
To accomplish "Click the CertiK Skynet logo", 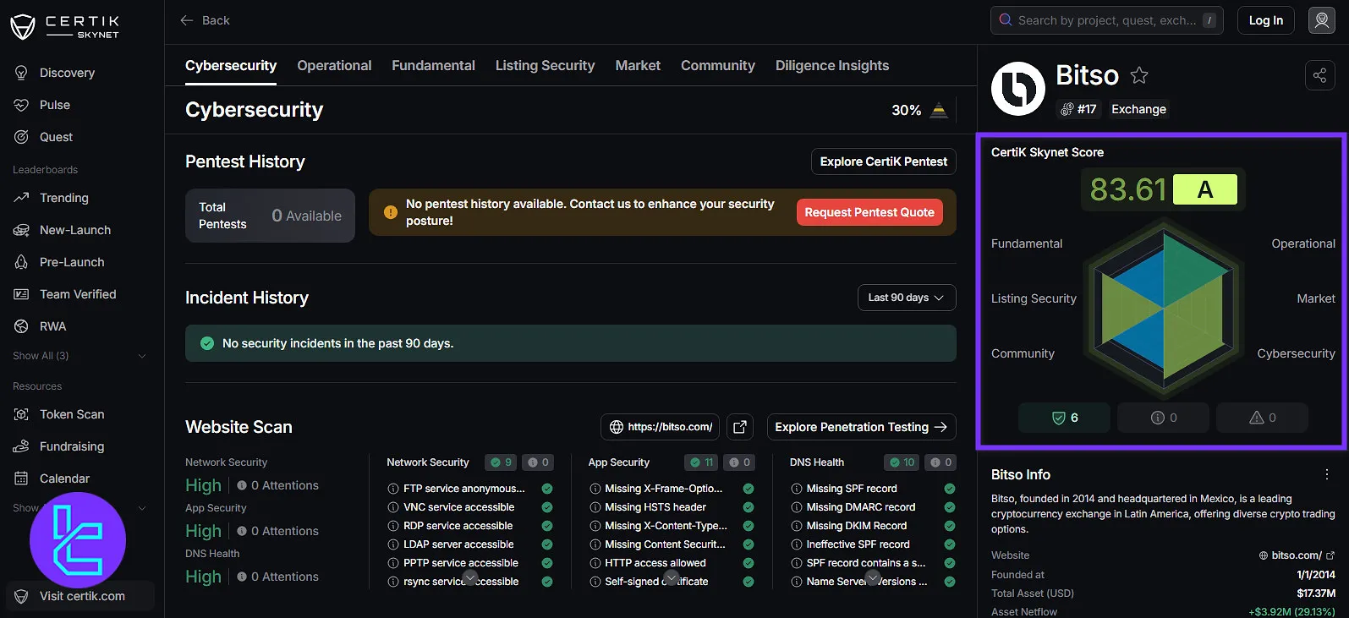I will coord(64,26).
